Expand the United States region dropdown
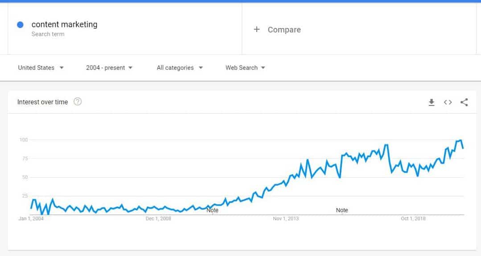The width and height of the screenshot is (481, 256). [x=41, y=68]
